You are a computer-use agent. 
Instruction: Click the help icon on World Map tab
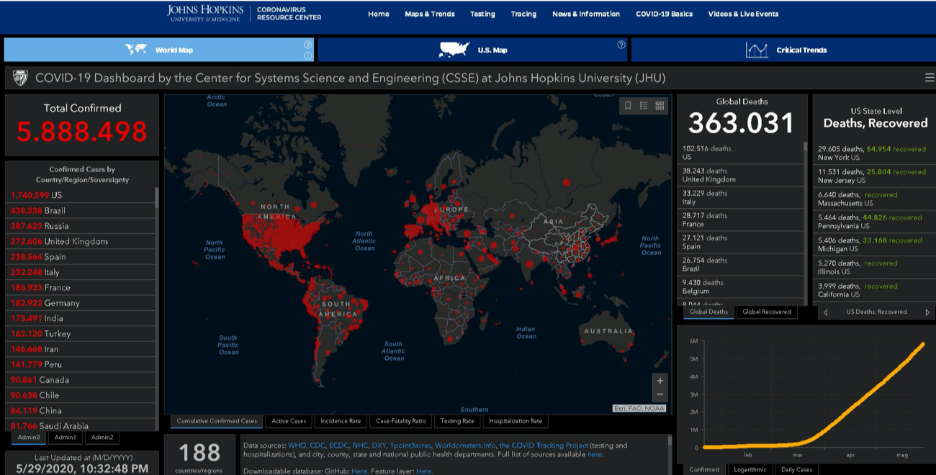click(308, 45)
